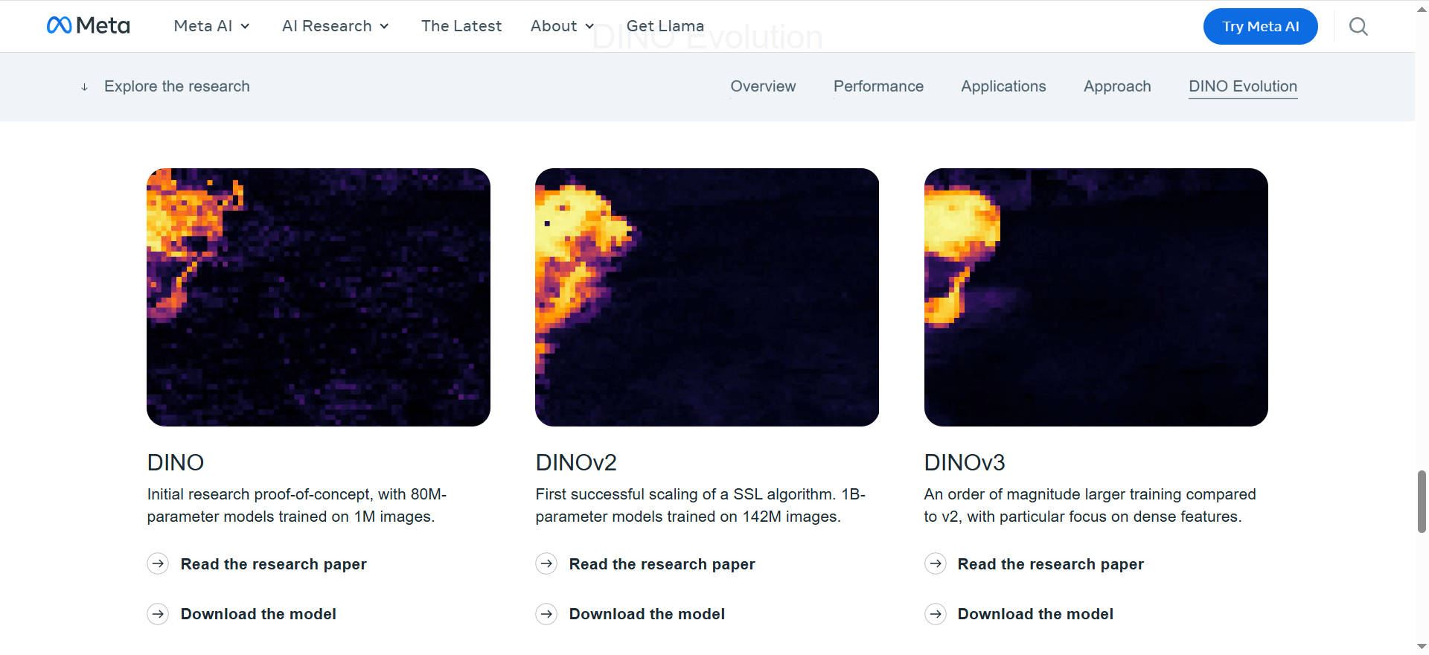Read the research paper for DINO

[274, 564]
